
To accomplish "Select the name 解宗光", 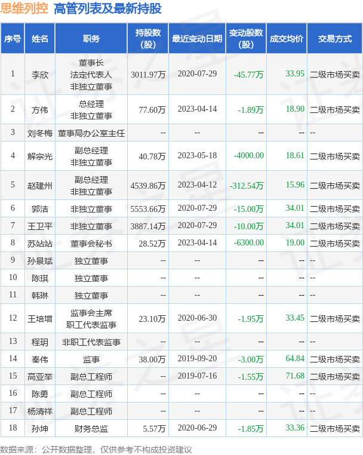I will tap(40, 156).
